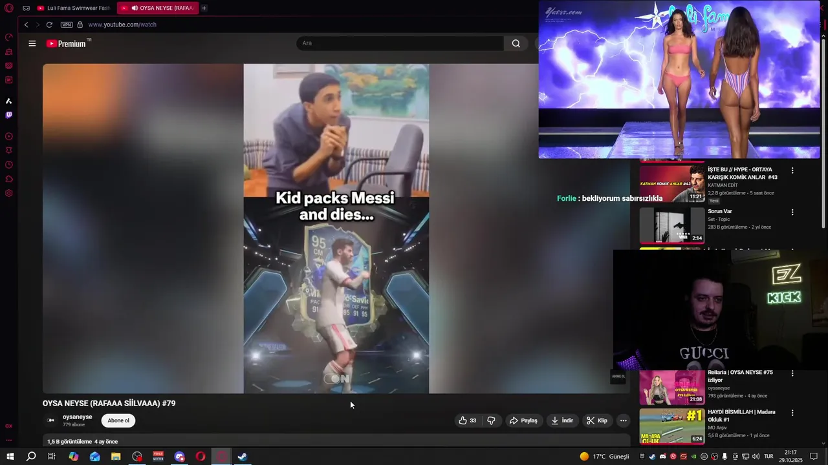Open the GX Corner gamepad icon in the tab bar

pos(26,8)
